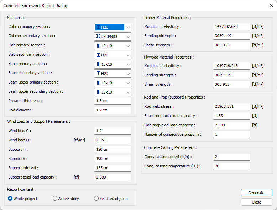277x210 pixels.
Task: Edit the Conc. casting temperature value
Action: 231,166
